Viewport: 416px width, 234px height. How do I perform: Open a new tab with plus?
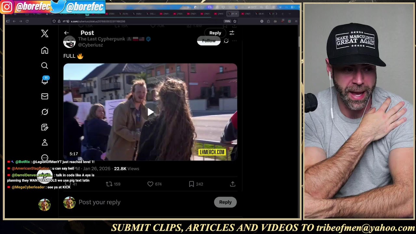coord(282,14)
